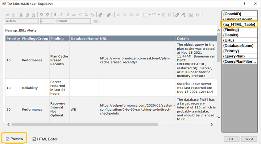261x144 pixels.
Task: Select {Finding} placeholder
Action: click(240, 30)
